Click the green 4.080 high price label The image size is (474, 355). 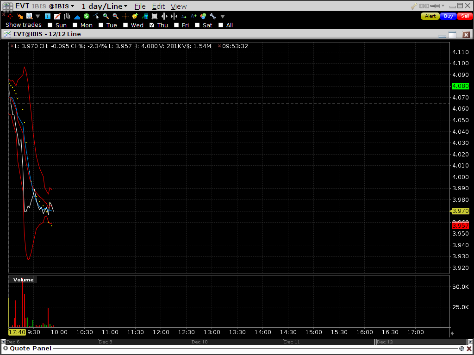[x=461, y=86]
